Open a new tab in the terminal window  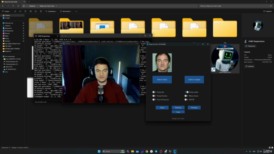tap(62, 36)
